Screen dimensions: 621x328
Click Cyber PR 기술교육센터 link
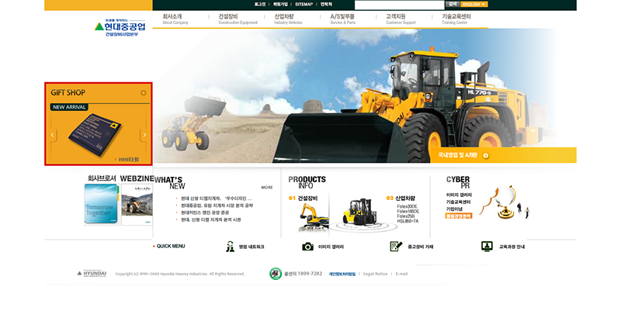point(458,202)
